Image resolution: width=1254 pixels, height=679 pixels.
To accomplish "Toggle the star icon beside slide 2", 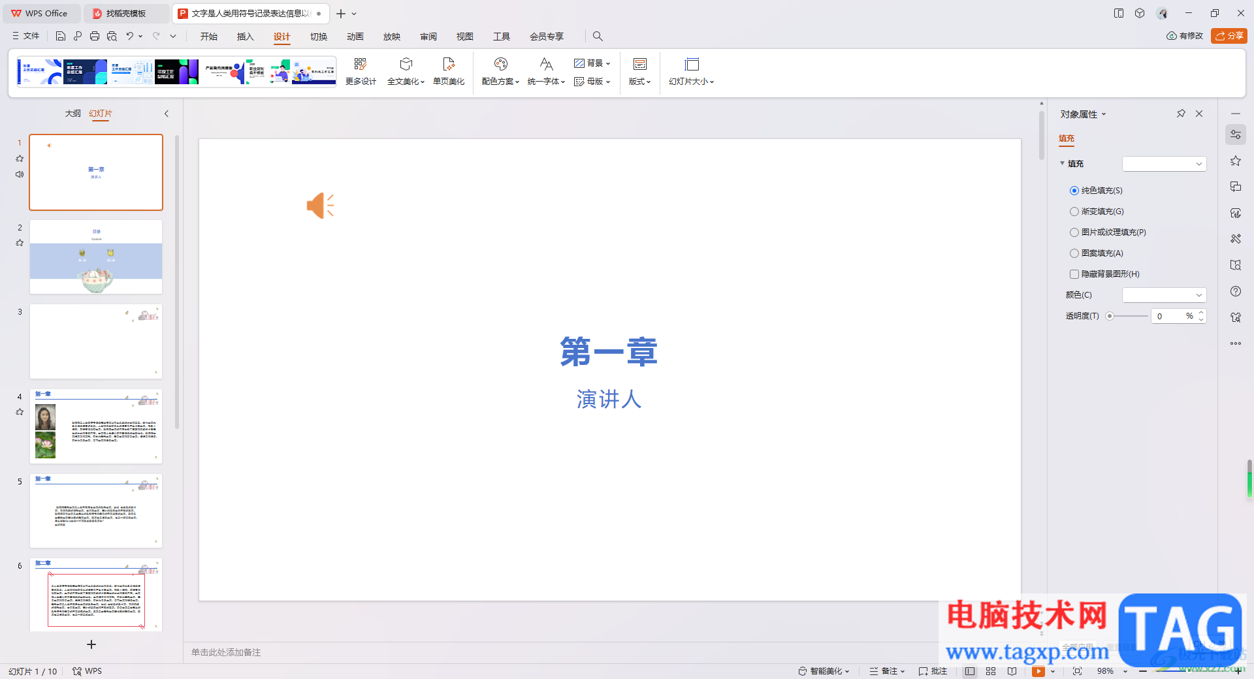I will (x=20, y=243).
